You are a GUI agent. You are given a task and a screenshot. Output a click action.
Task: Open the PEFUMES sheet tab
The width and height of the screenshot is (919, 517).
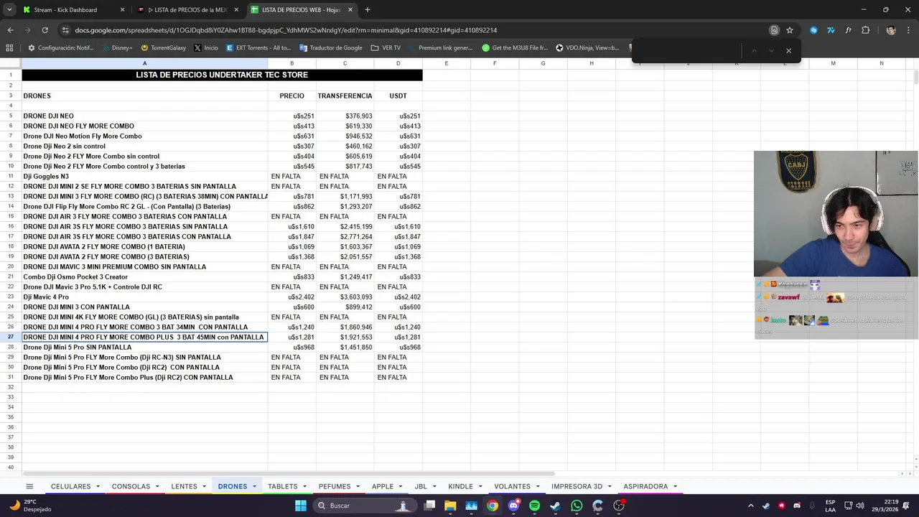click(x=335, y=486)
